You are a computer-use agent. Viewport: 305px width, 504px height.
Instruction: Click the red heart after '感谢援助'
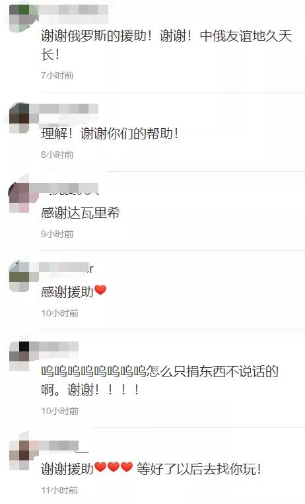[100, 290]
